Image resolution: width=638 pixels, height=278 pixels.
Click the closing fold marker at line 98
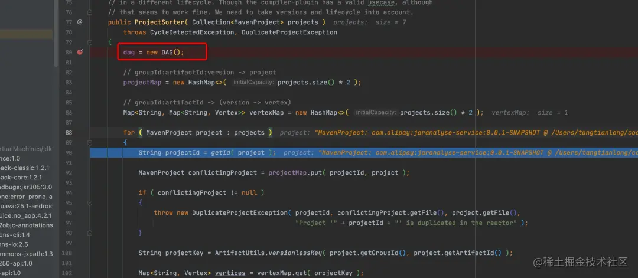[90, 233]
